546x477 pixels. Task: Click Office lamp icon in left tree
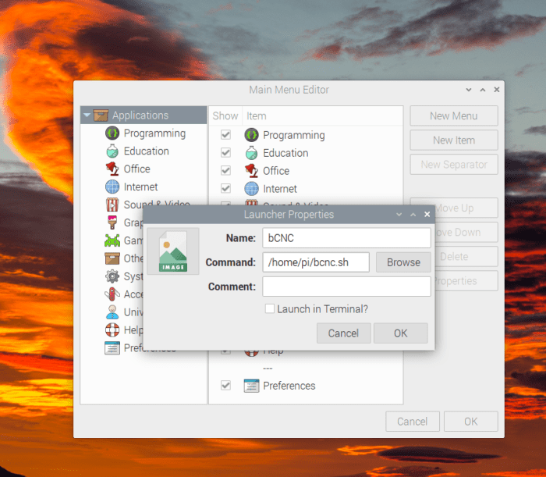point(111,169)
